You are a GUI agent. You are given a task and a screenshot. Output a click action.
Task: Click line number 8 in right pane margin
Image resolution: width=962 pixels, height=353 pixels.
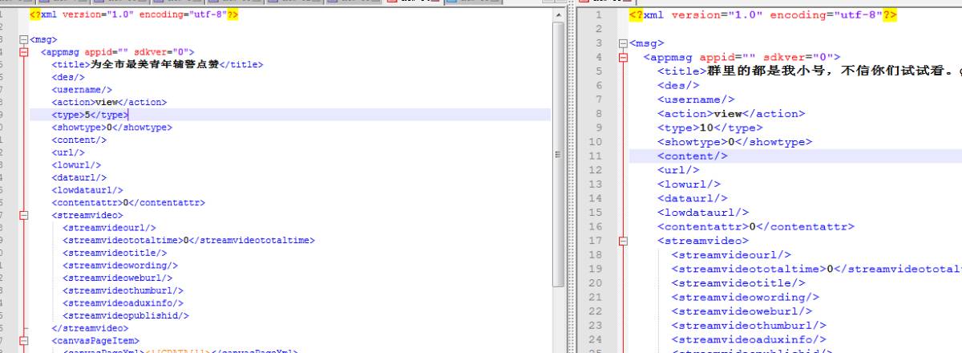click(598, 113)
